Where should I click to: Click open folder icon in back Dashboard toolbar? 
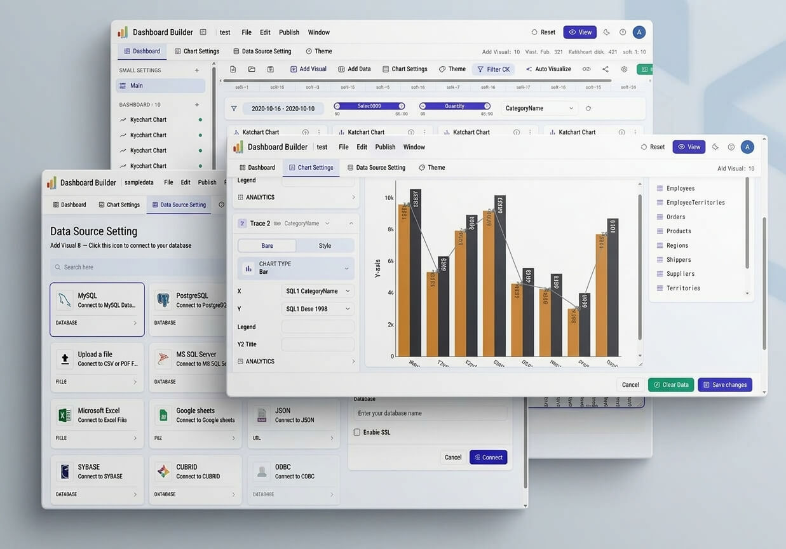(252, 69)
